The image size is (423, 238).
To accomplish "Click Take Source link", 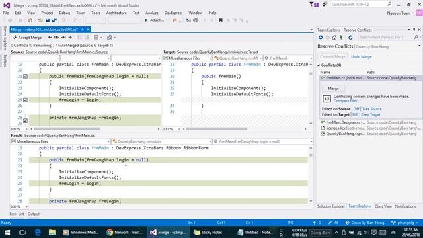I will click(x=371, y=109).
